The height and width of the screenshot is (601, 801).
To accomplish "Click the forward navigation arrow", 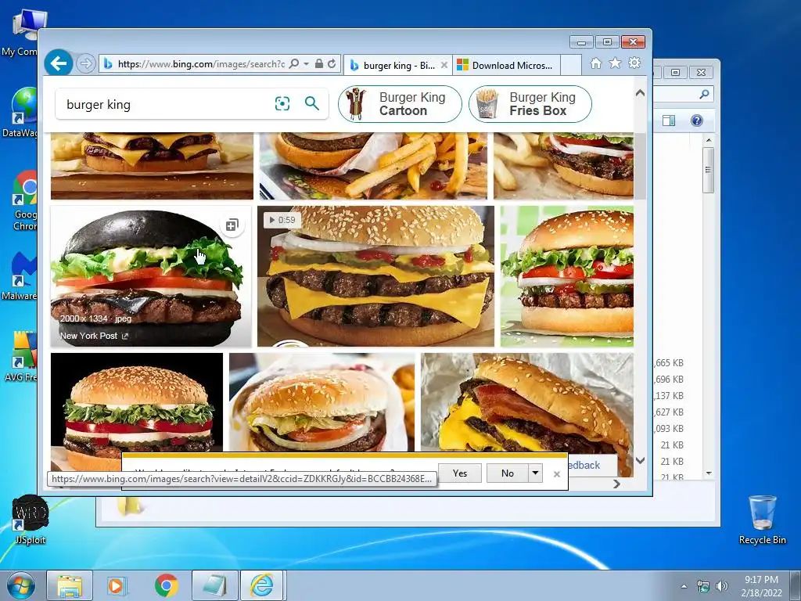I will (86, 64).
